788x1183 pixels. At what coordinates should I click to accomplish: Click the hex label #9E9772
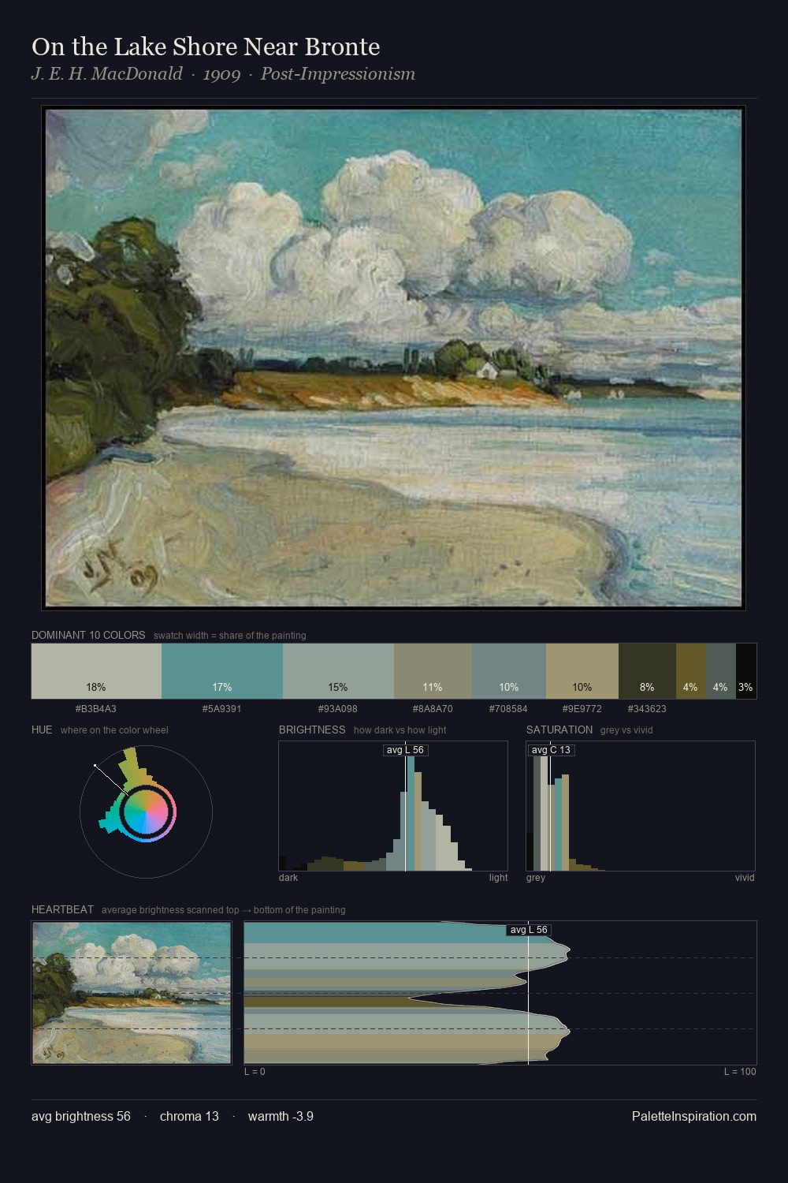click(582, 709)
